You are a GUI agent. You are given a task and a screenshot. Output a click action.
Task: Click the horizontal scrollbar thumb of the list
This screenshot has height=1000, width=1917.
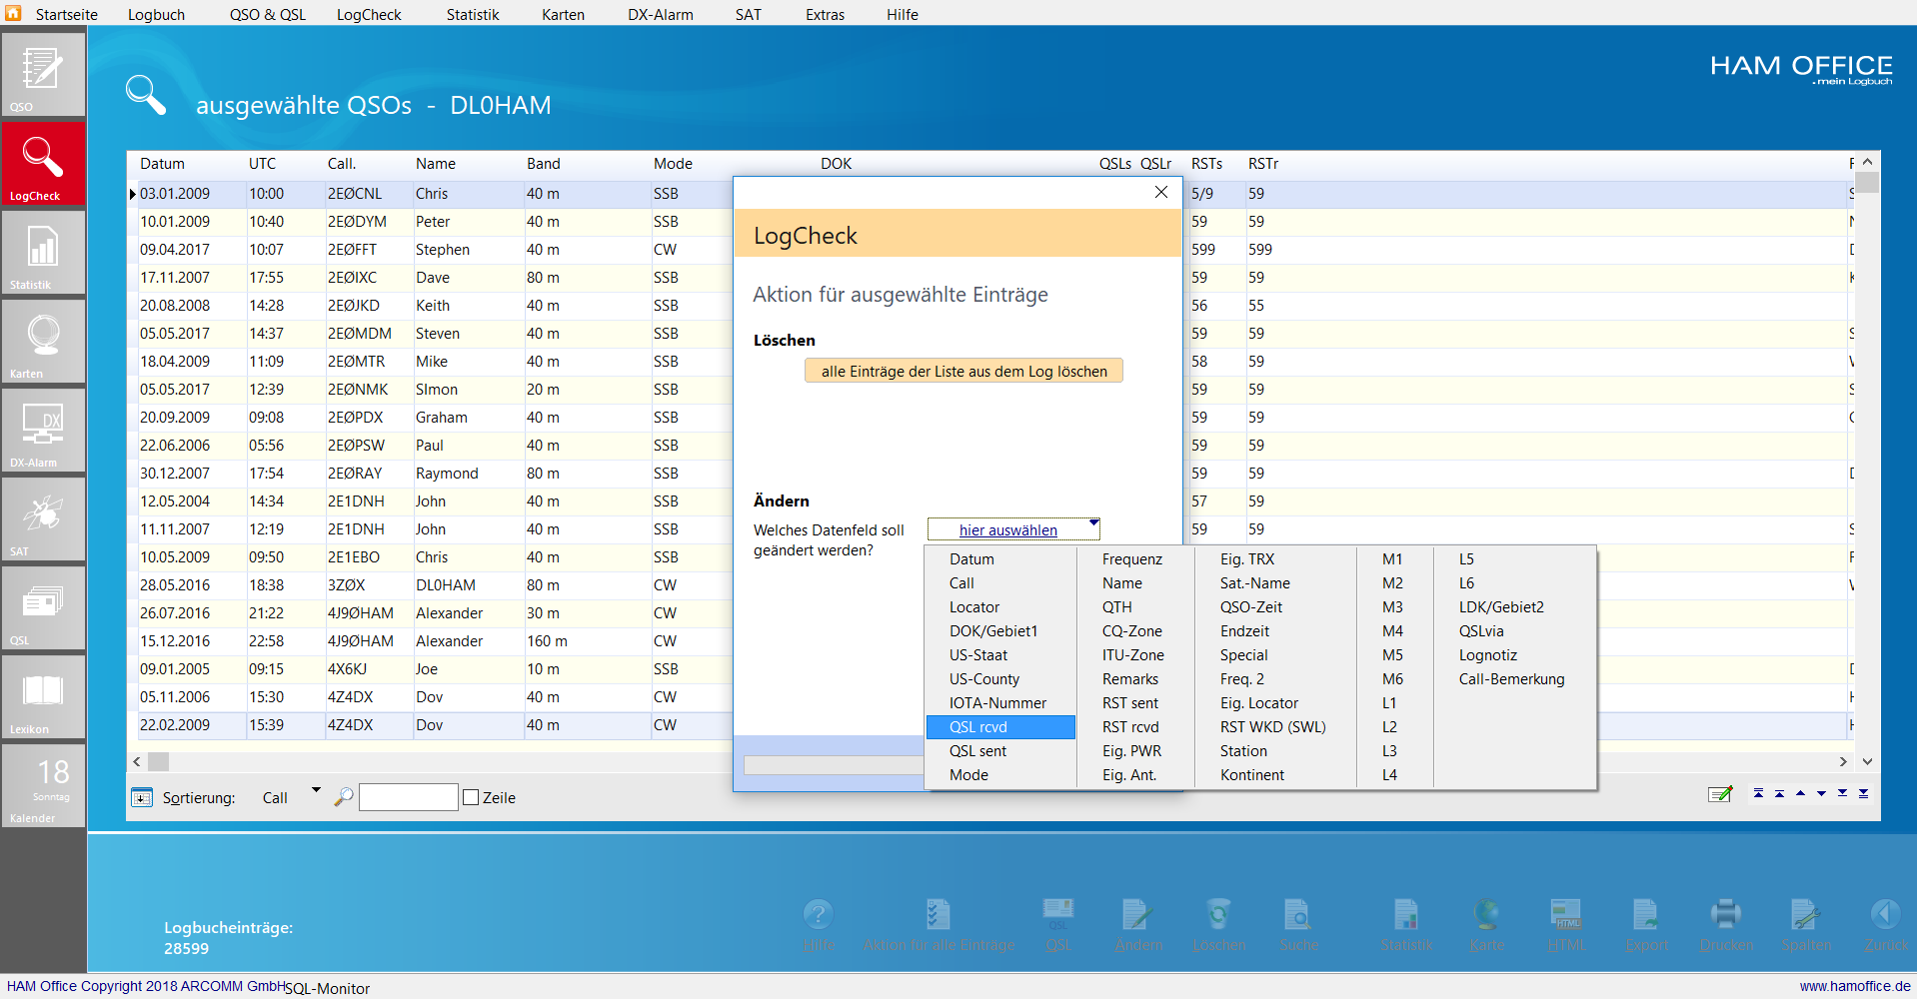[x=159, y=761]
